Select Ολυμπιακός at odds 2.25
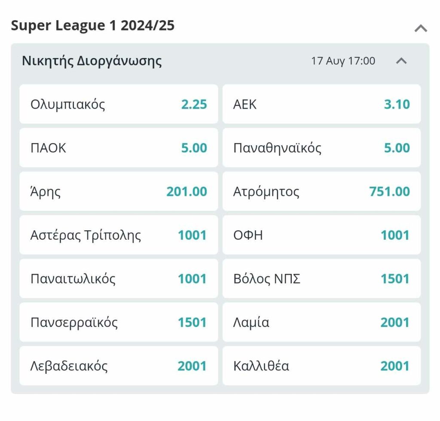 tap(119, 104)
